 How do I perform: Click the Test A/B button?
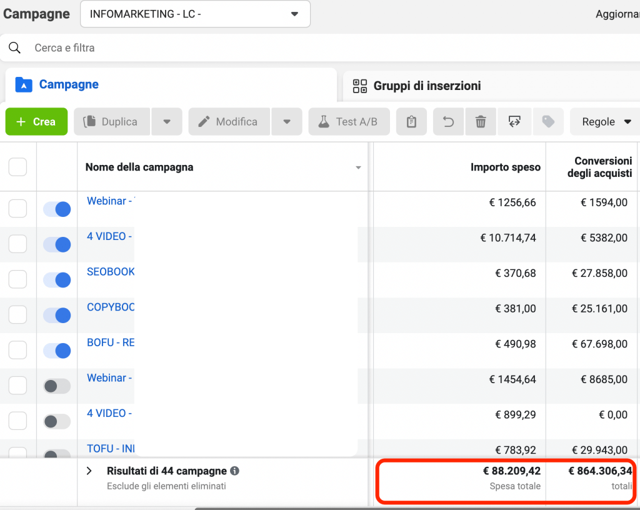[x=349, y=122]
